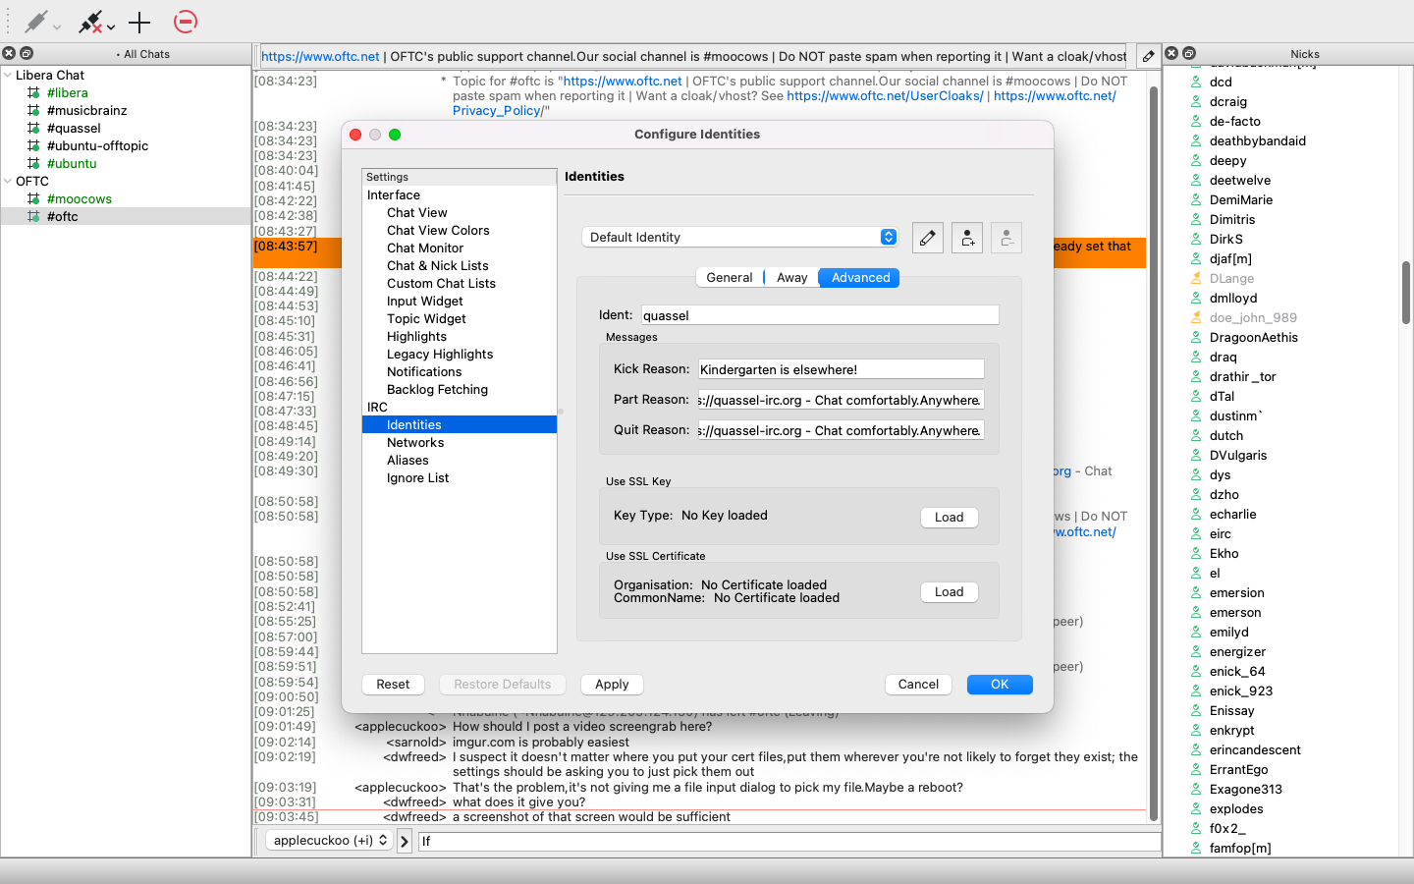This screenshot has height=884, width=1414.
Task: Load an SSL certificate
Action: [x=949, y=592]
